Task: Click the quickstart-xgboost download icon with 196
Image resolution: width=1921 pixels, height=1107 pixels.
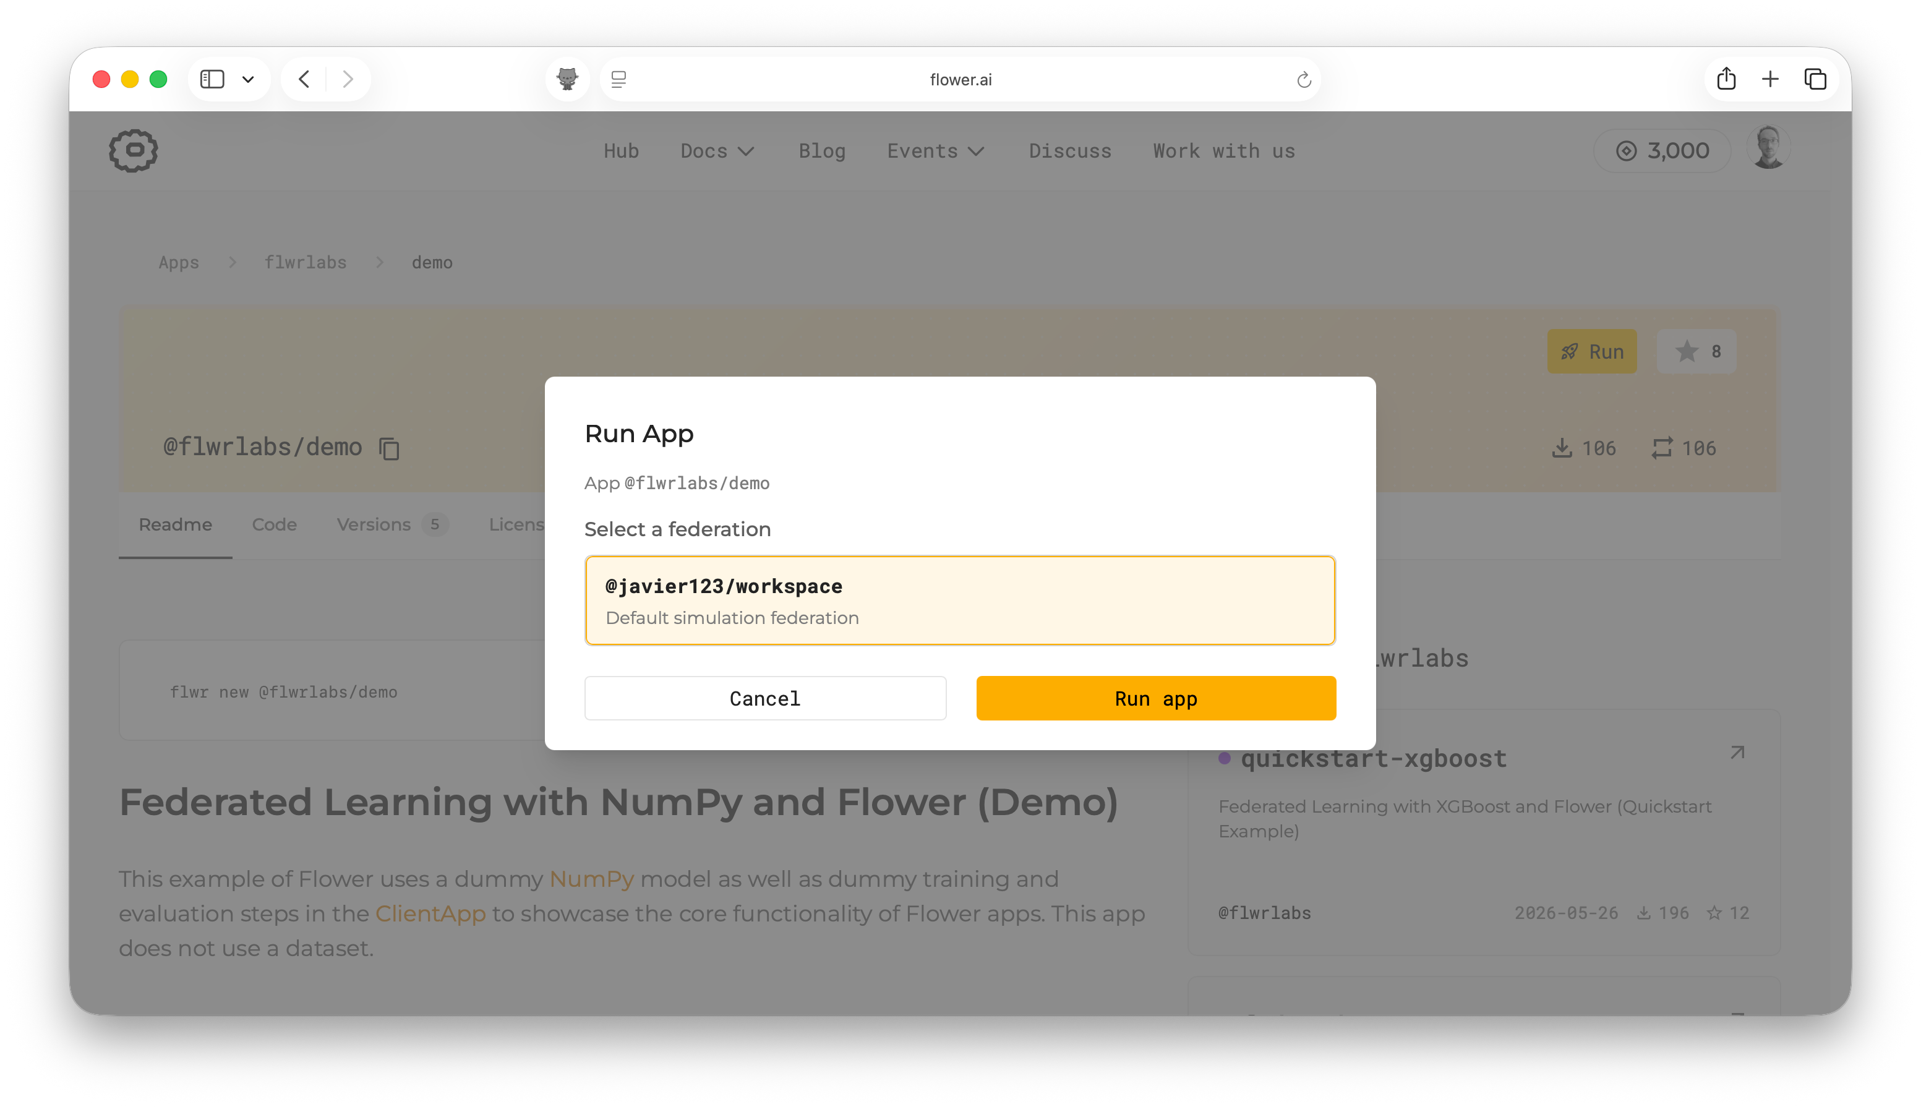Action: coord(1643,913)
